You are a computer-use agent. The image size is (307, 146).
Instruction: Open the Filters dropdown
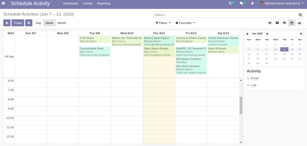pyautogui.click(x=163, y=23)
